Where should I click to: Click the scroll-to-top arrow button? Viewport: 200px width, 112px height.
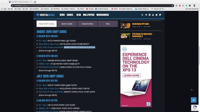tap(194, 100)
